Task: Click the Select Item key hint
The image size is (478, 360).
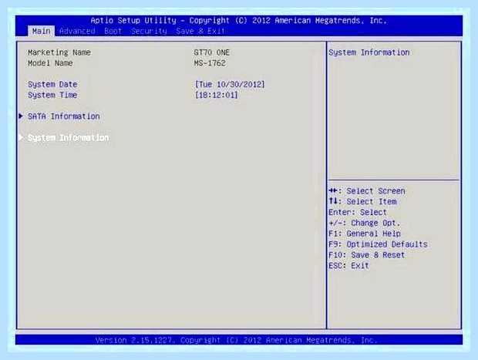Action: coord(363,201)
